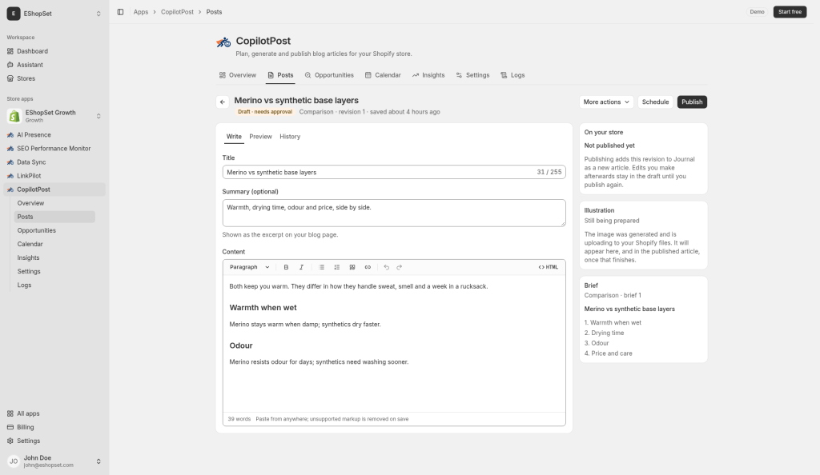The width and height of the screenshot is (820, 475).
Task: Open the More actions dropdown
Action: point(606,102)
